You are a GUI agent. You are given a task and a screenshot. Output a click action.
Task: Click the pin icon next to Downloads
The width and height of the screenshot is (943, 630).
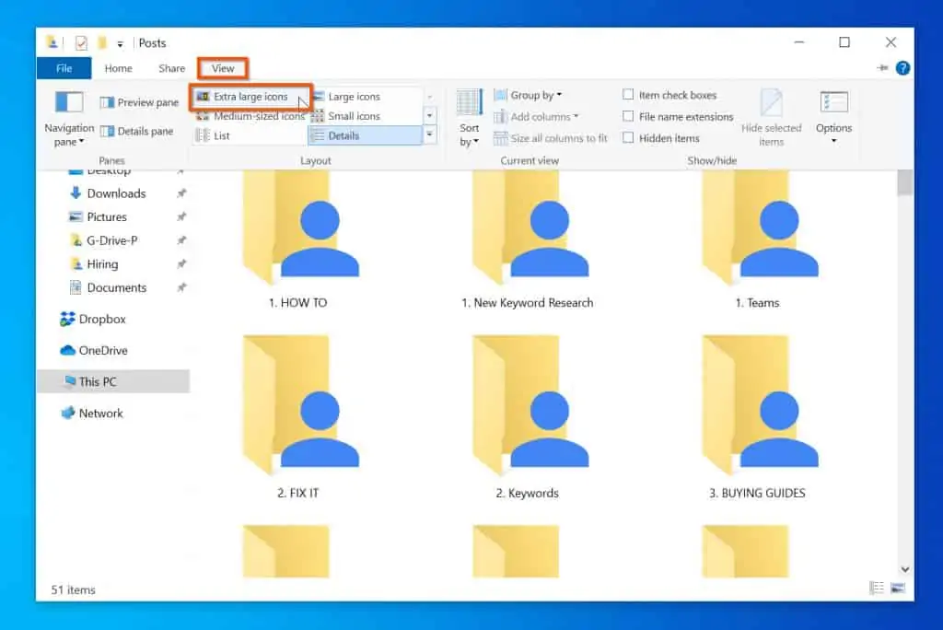[x=181, y=193]
